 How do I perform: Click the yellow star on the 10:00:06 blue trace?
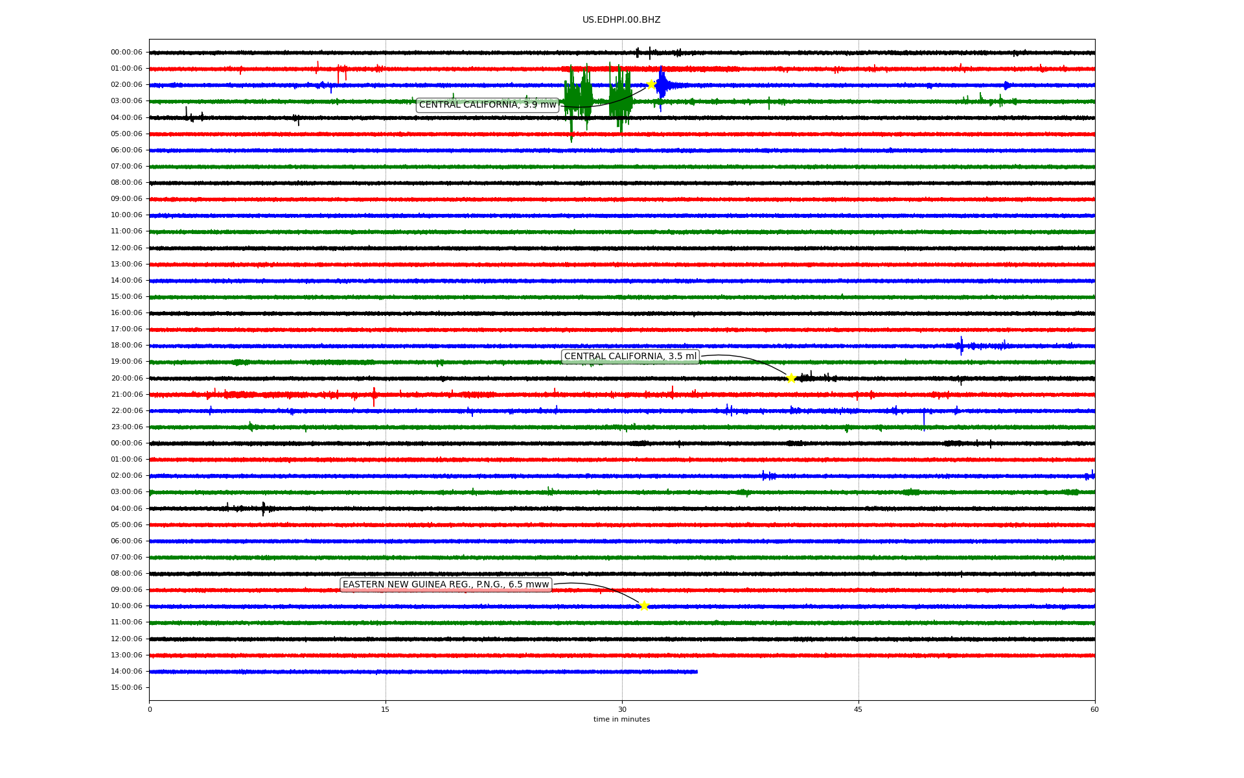(643, 606)
